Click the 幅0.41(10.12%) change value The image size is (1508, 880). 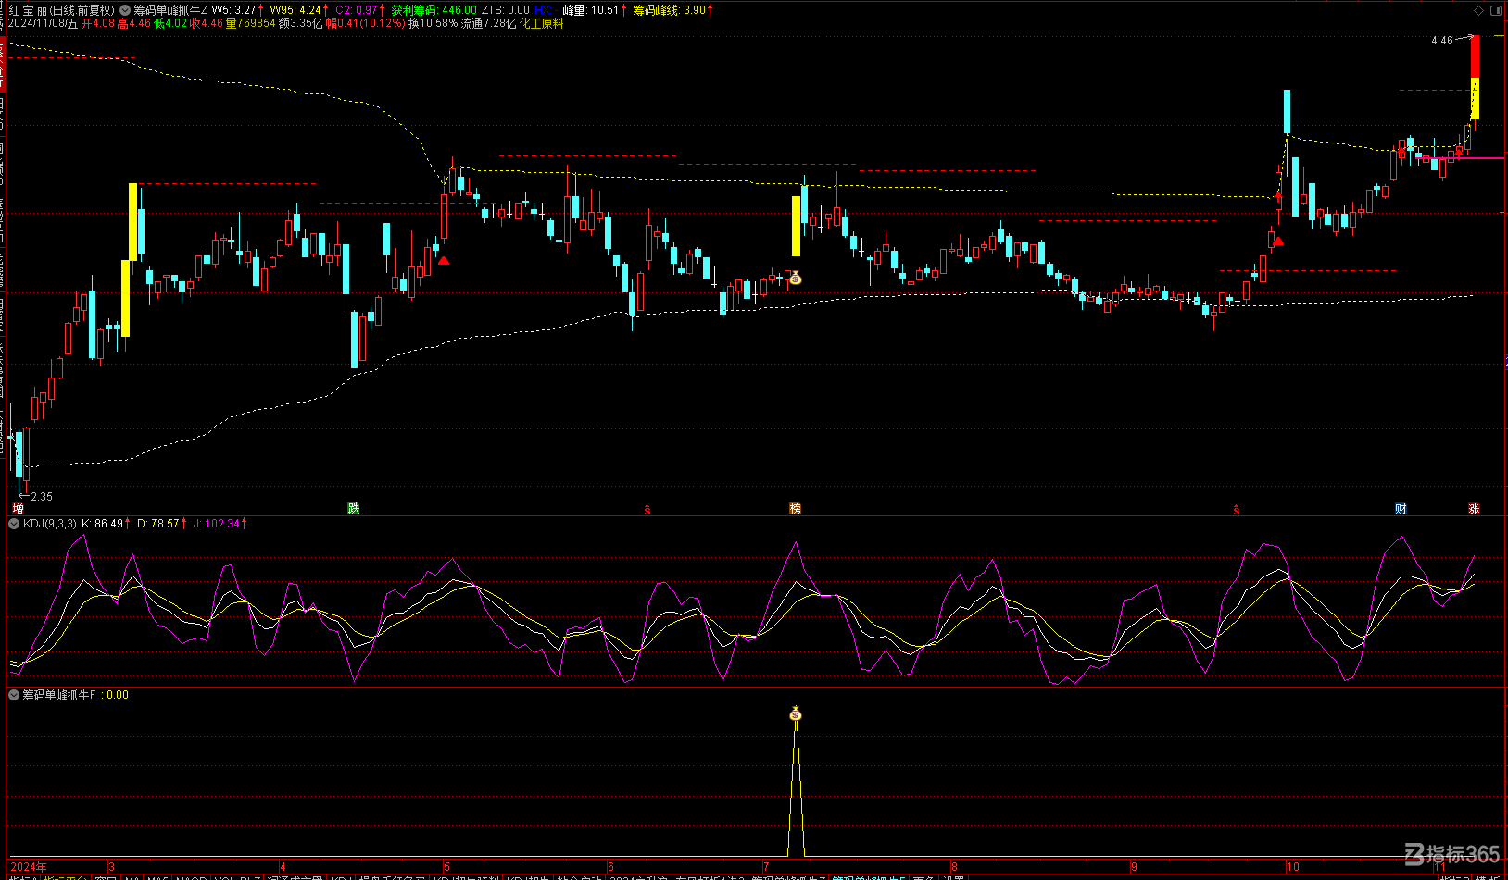click(x=366, y=23)
